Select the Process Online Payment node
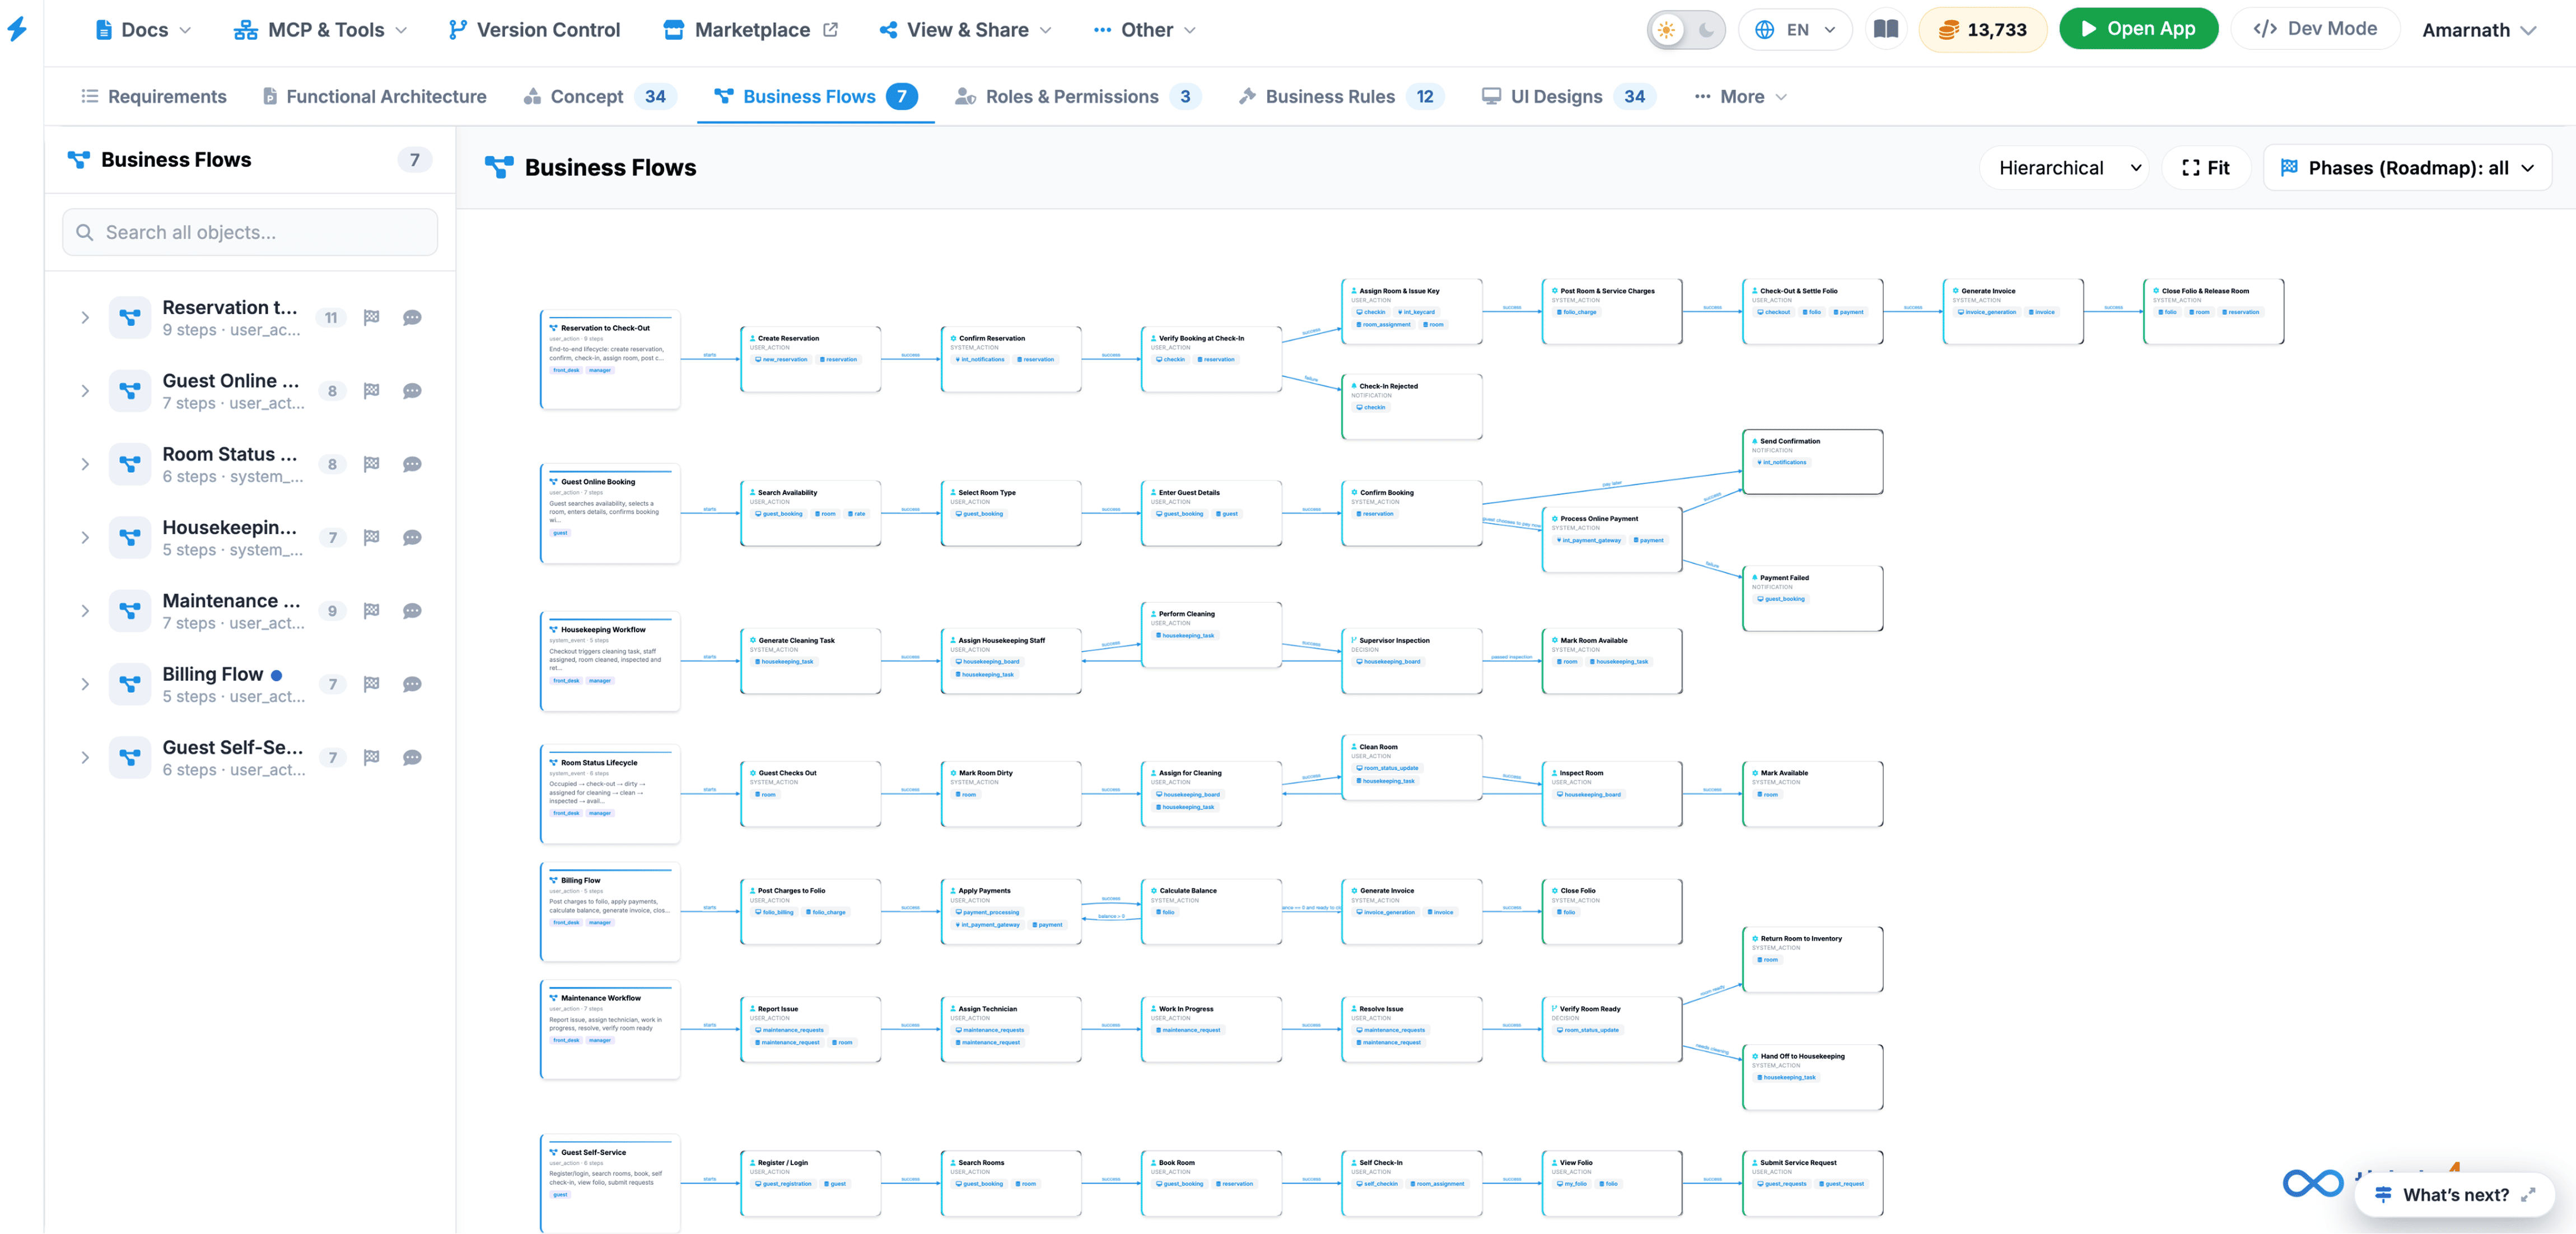The height and width of the screenshot is (1234, 2576). (x=1612, y=540)
